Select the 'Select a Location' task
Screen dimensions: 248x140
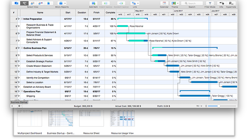click(x=35, y=82)
